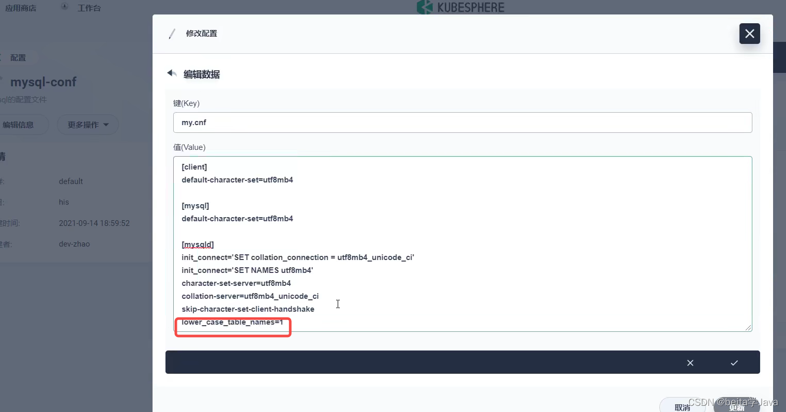The width and height of the screenshot is (786, 412).
Task: Click the 'his' project value
Action: point(64,202)
